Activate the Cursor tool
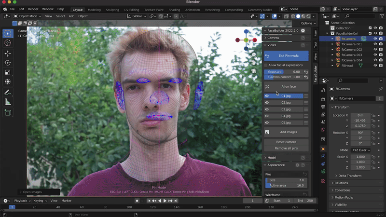Viewport: 386px width, 217px height. 8,43
